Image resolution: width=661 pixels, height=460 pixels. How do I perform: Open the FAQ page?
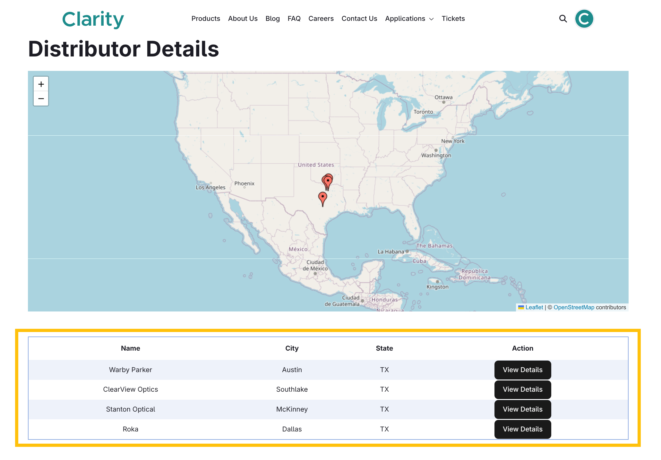(x=294, y=19)
